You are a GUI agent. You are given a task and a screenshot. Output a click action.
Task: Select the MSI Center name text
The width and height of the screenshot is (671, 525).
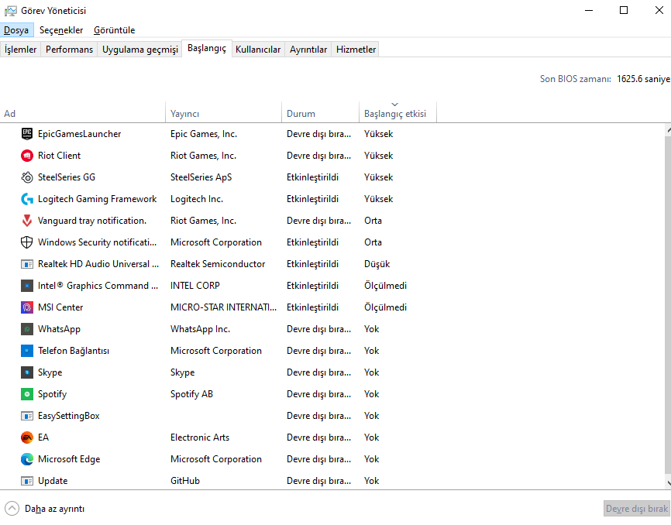click(x=60, y=307)
